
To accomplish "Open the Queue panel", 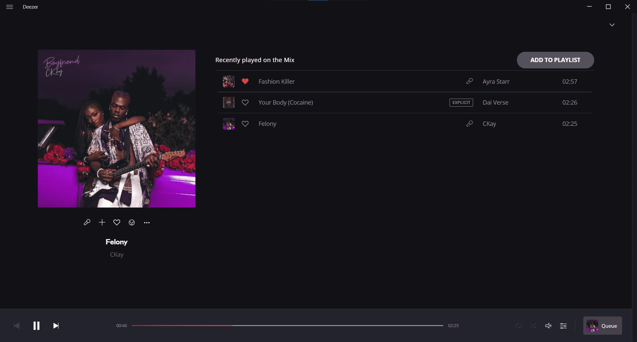I will click(x=602, y=326).
